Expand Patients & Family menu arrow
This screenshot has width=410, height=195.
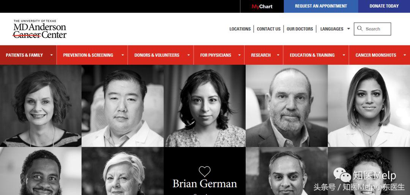(x=52, y=55)
